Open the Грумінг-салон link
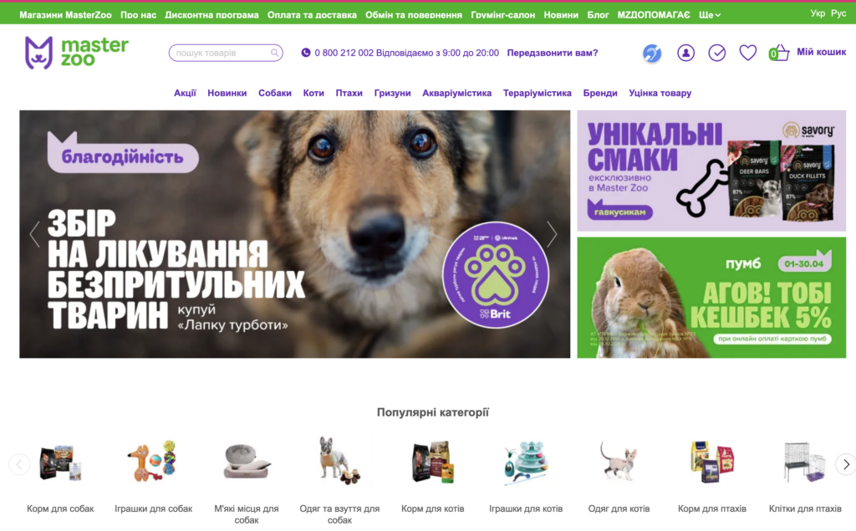 (502, 15)
